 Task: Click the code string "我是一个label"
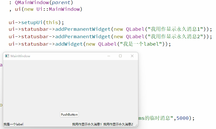(x=141, y=44)
